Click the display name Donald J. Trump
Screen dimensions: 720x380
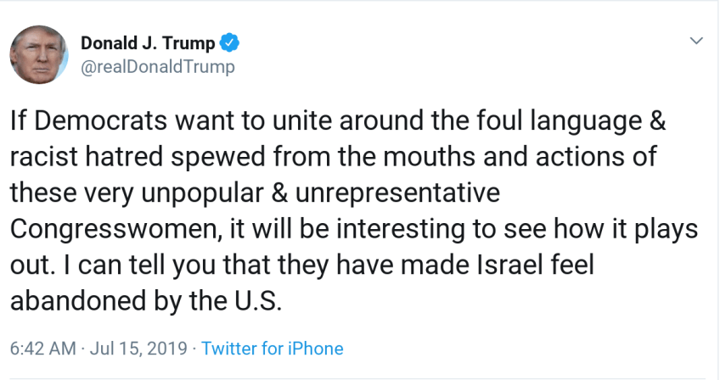click(148, 43)
